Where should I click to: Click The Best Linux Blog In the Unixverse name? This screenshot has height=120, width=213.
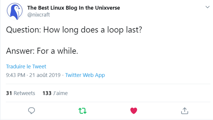point(74,8)
